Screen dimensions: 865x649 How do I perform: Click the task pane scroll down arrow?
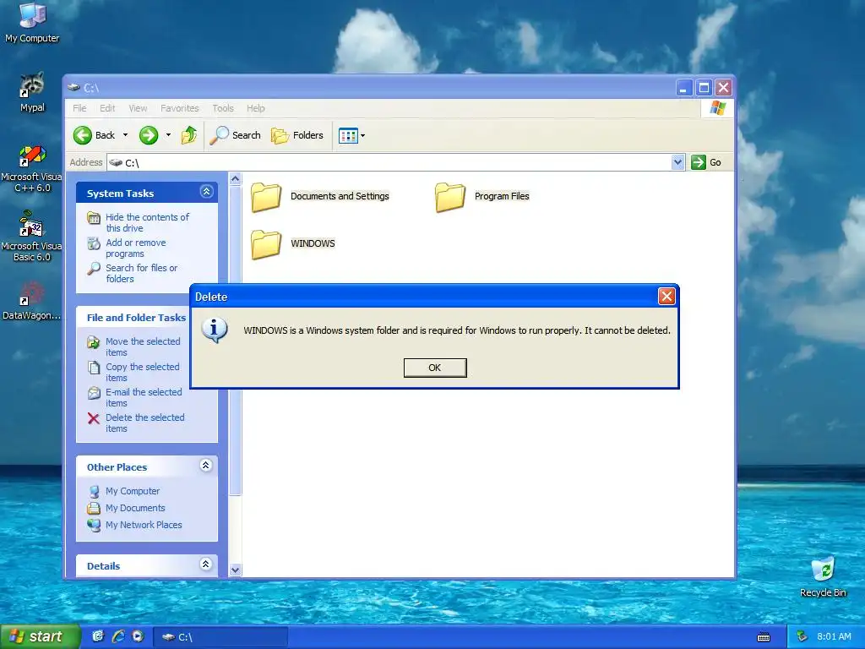(235, 570)
